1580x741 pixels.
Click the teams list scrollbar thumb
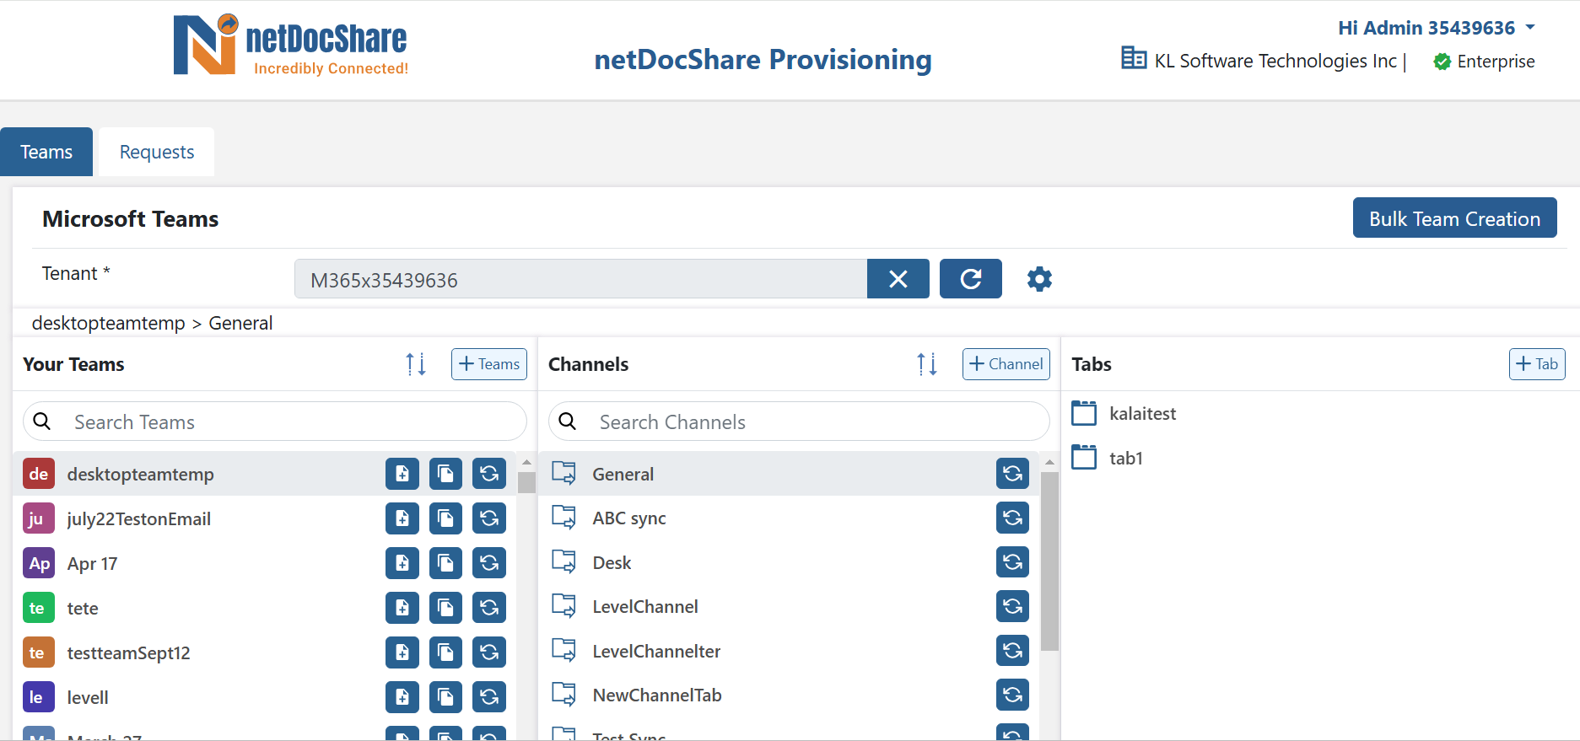[x=526, y=481]
